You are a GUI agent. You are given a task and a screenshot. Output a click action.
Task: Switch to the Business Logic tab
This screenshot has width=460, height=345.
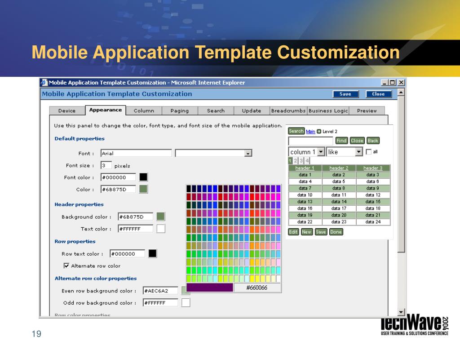click(x=328, y=111)
